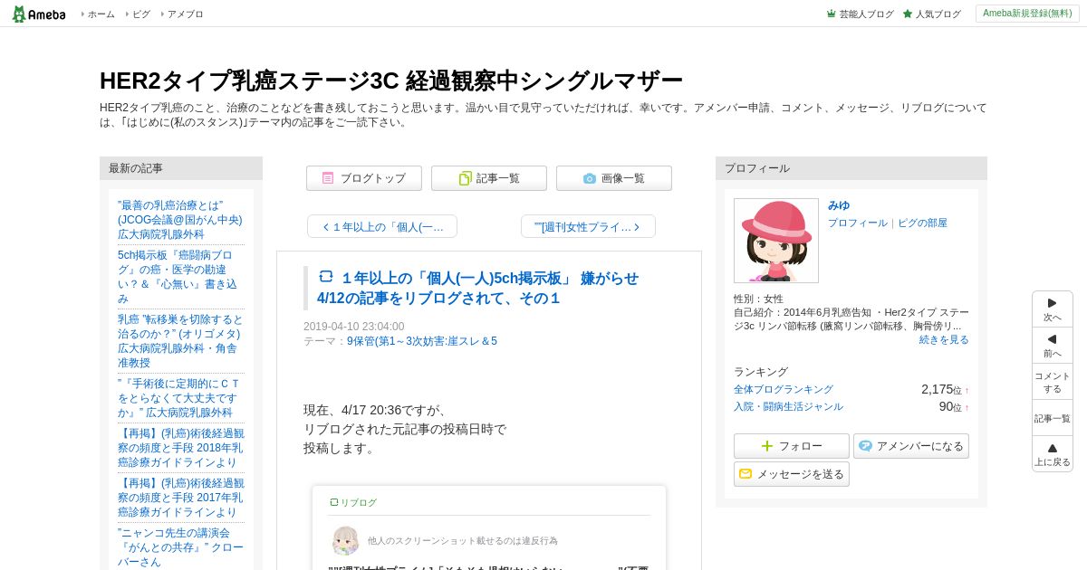Click the reblogged author avatar thumbnail
This screenshot has height=570, width=1087.
pos(345,540)
